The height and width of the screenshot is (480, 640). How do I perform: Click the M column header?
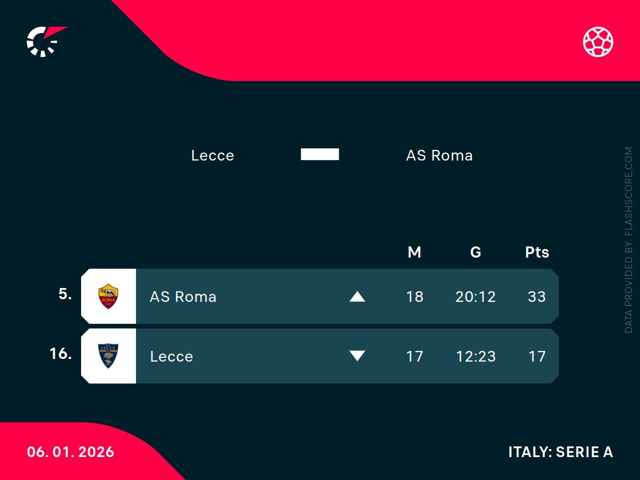414,252
